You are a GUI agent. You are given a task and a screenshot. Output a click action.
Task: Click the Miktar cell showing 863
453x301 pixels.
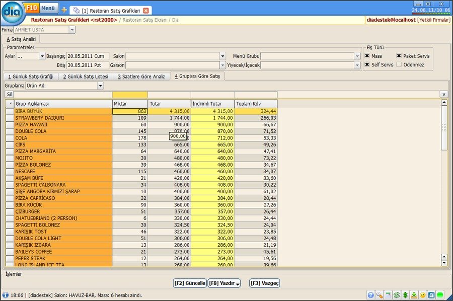pos(130,111)
